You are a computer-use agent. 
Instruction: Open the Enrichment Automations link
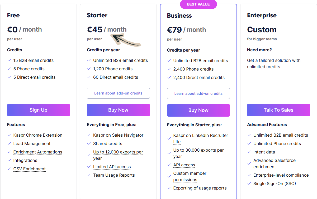pyautogui.click(x=38, y=152)
